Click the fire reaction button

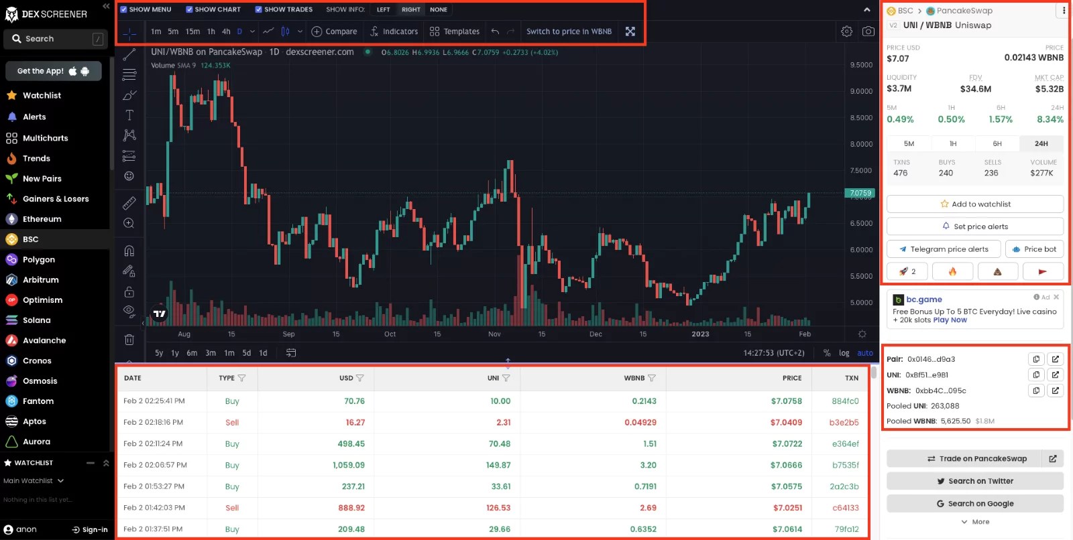tap(952, 271)
